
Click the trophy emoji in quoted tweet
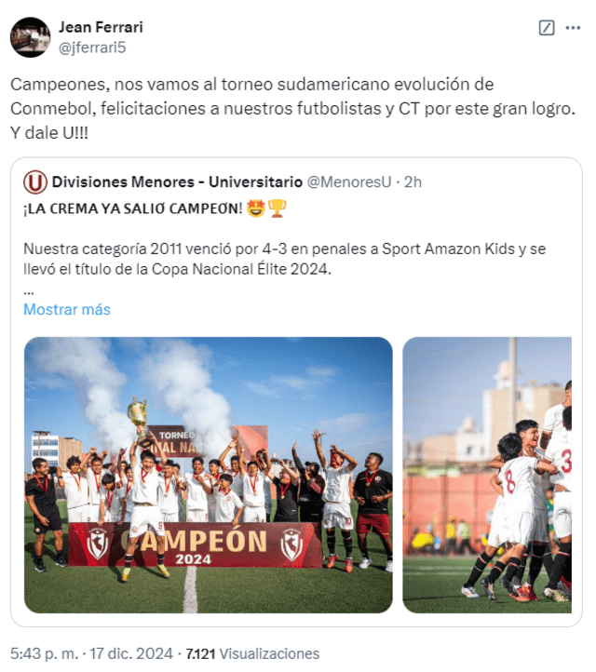pos(277,208)
